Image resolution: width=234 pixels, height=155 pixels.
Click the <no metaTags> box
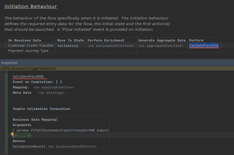pyautogui.click(x=52, y=93)
